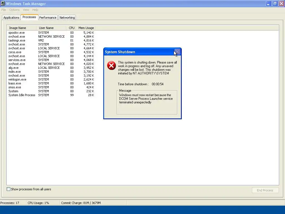Enable Show processes from all users
The width and height of the screenshot is (285, 214).
[x=9, y=189]
